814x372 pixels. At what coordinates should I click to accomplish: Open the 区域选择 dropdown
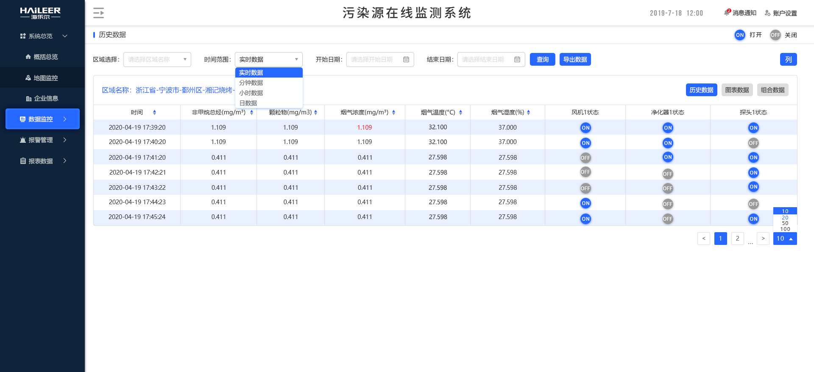click(157, 59)
